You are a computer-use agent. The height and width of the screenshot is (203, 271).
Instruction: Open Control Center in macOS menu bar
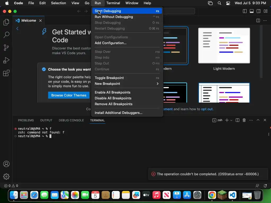(228, 3)
